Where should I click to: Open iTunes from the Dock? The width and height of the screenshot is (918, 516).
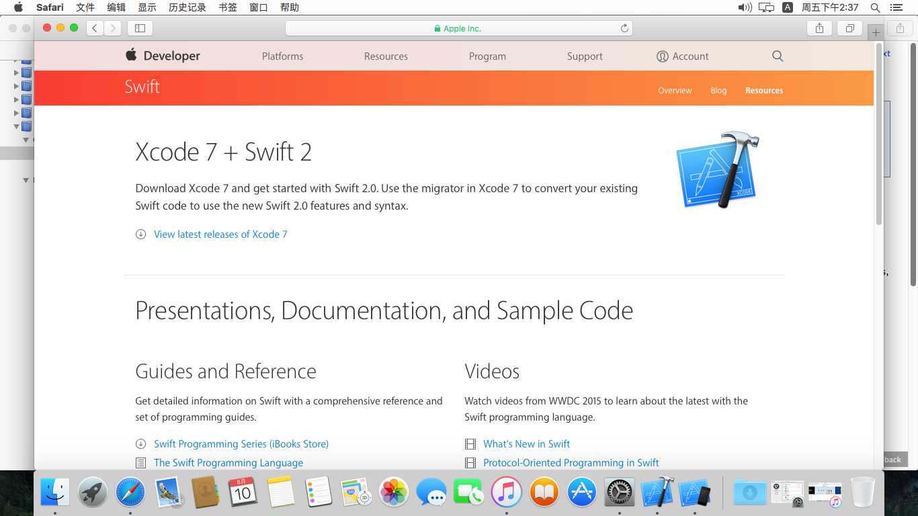click(507, 492)
